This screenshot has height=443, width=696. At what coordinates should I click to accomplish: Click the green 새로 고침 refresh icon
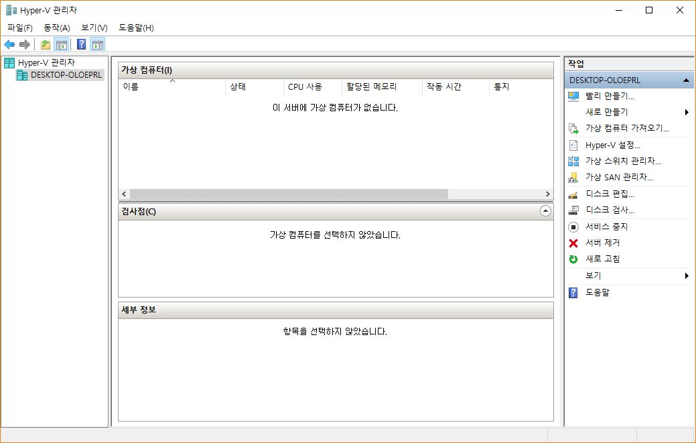click(573, 259)
